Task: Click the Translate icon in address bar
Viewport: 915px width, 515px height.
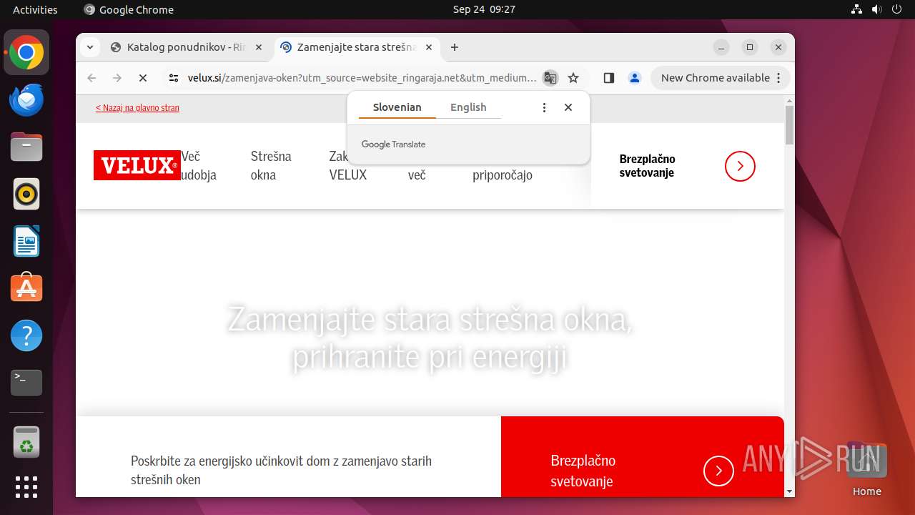Action: pyautogui.click(x=550, y=78)
